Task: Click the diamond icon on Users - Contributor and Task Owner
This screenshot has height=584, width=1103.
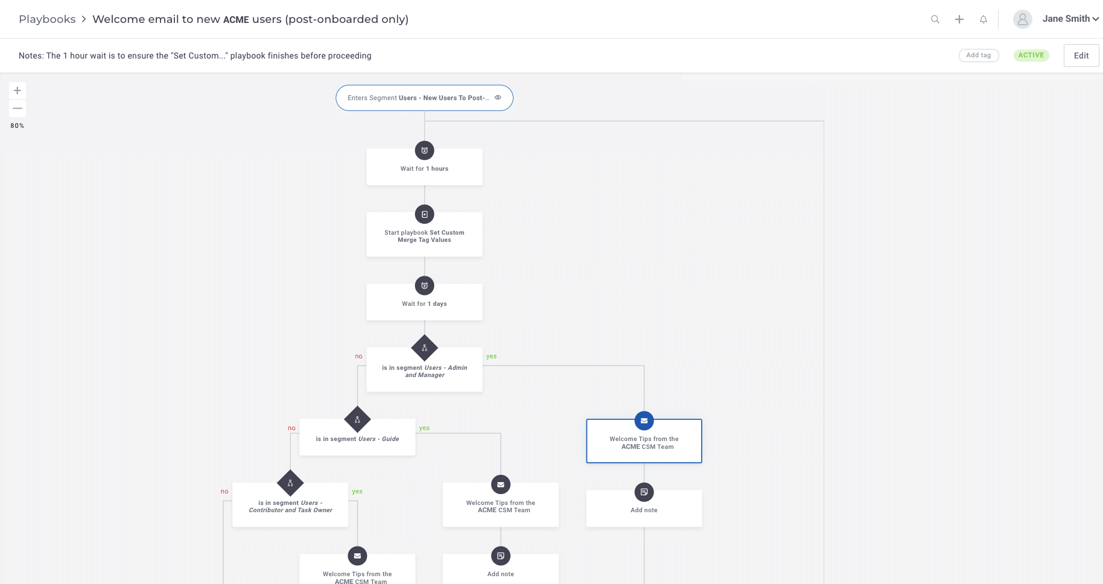Action: tap(290, 483)
